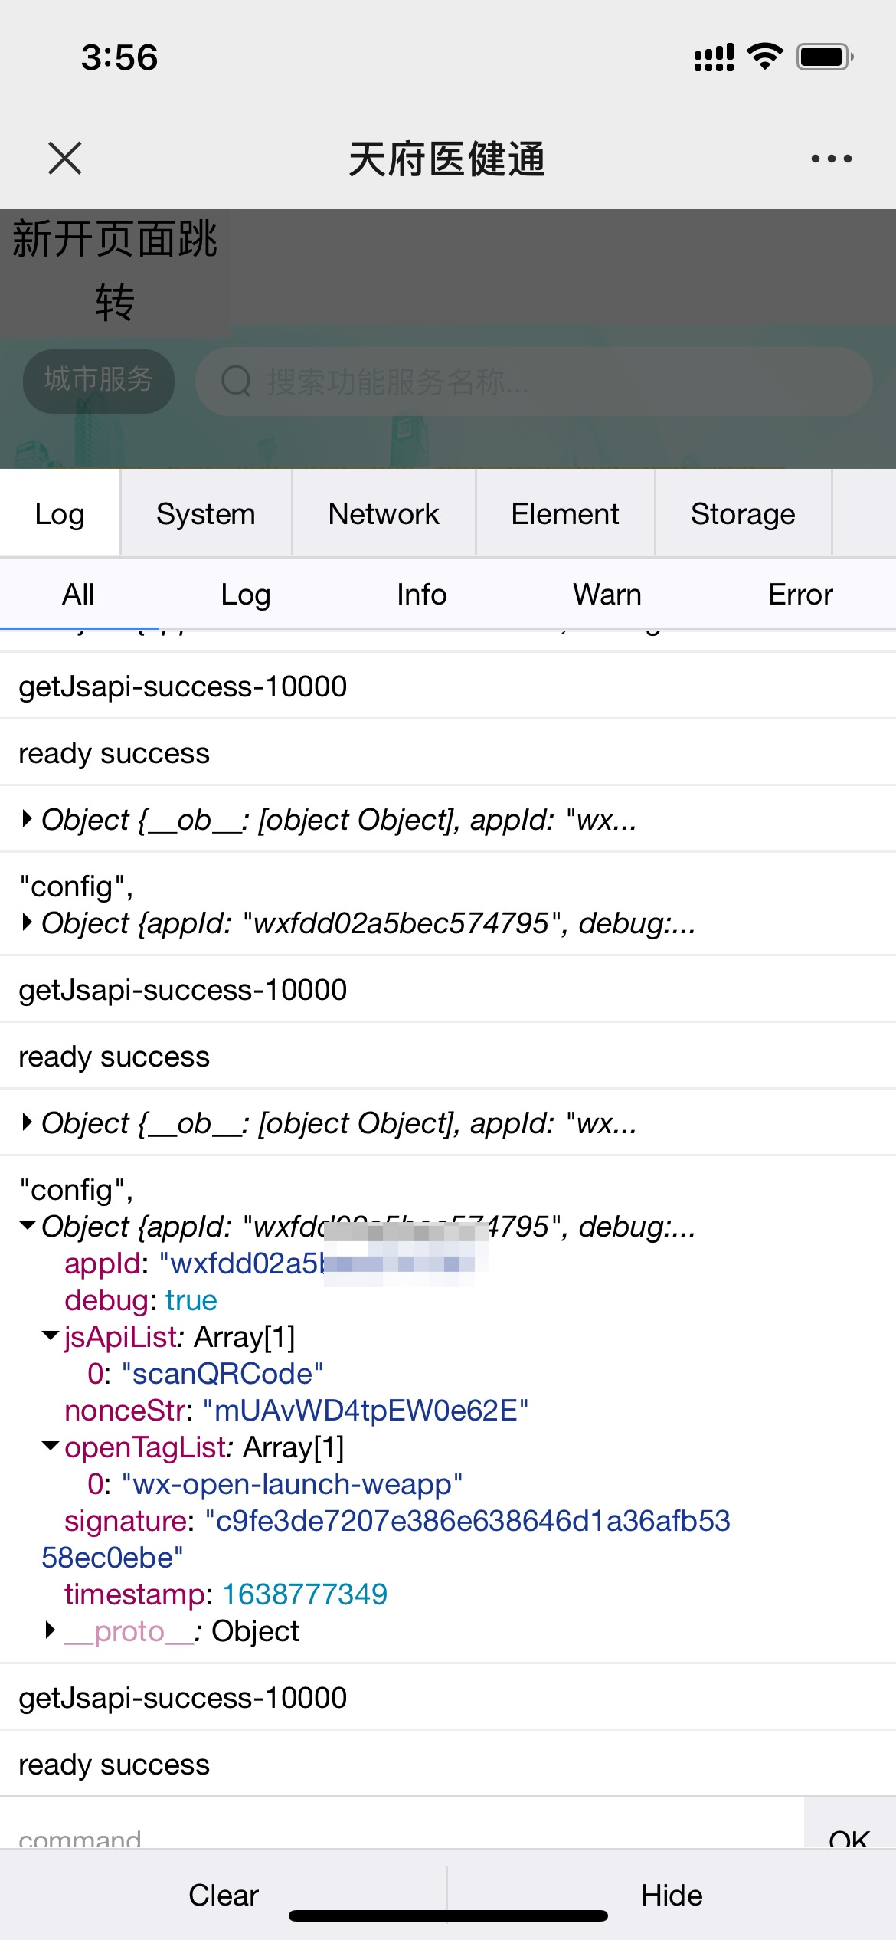896x1940 pixels.
Task: Click the first ready success log line
Action: pyautogui.click(x=114, y=753)
